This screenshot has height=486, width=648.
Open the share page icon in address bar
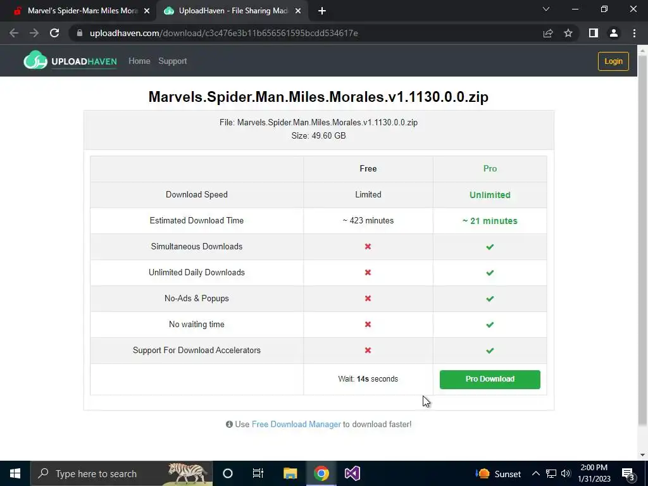pyautogui.click(x=548, y=33)
